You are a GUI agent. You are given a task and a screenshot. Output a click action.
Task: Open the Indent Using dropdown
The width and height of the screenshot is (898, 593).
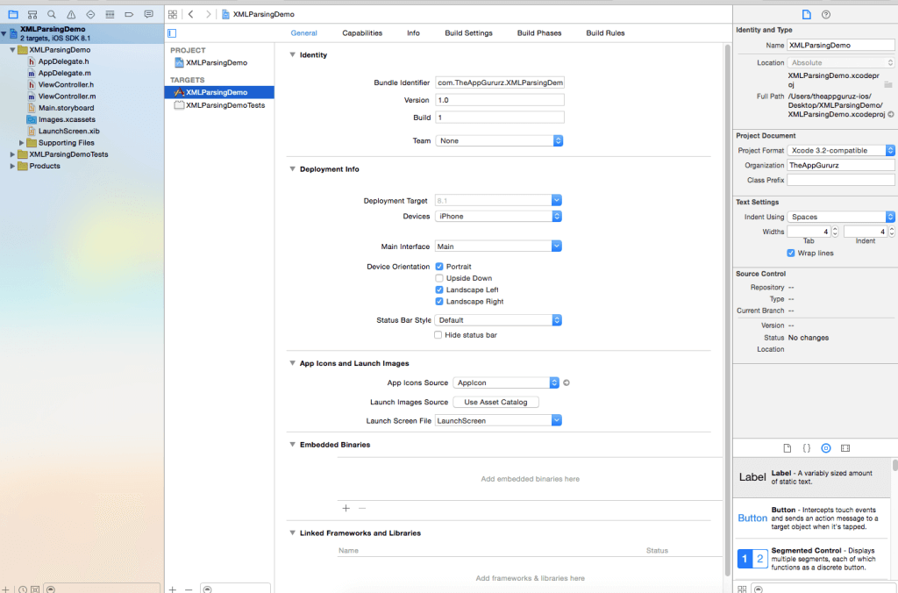[841, 217]
